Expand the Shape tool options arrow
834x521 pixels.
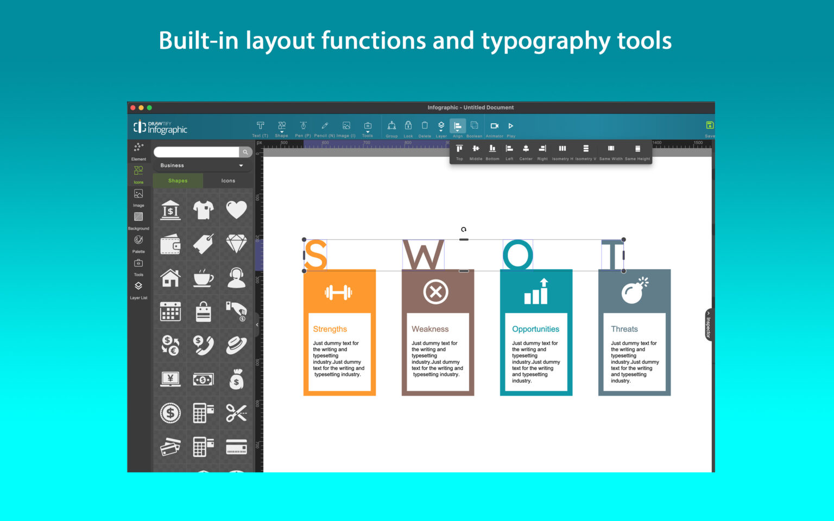(282, 132)
